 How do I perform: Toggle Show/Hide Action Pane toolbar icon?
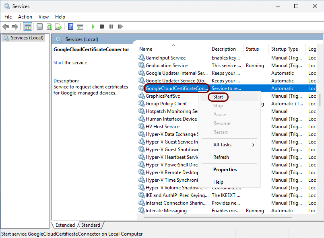[80, 27]
